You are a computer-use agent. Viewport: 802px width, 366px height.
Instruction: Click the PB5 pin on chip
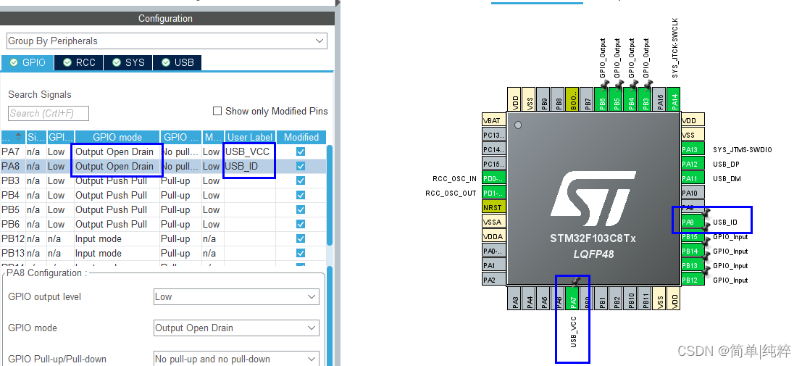tap(617, 99)
